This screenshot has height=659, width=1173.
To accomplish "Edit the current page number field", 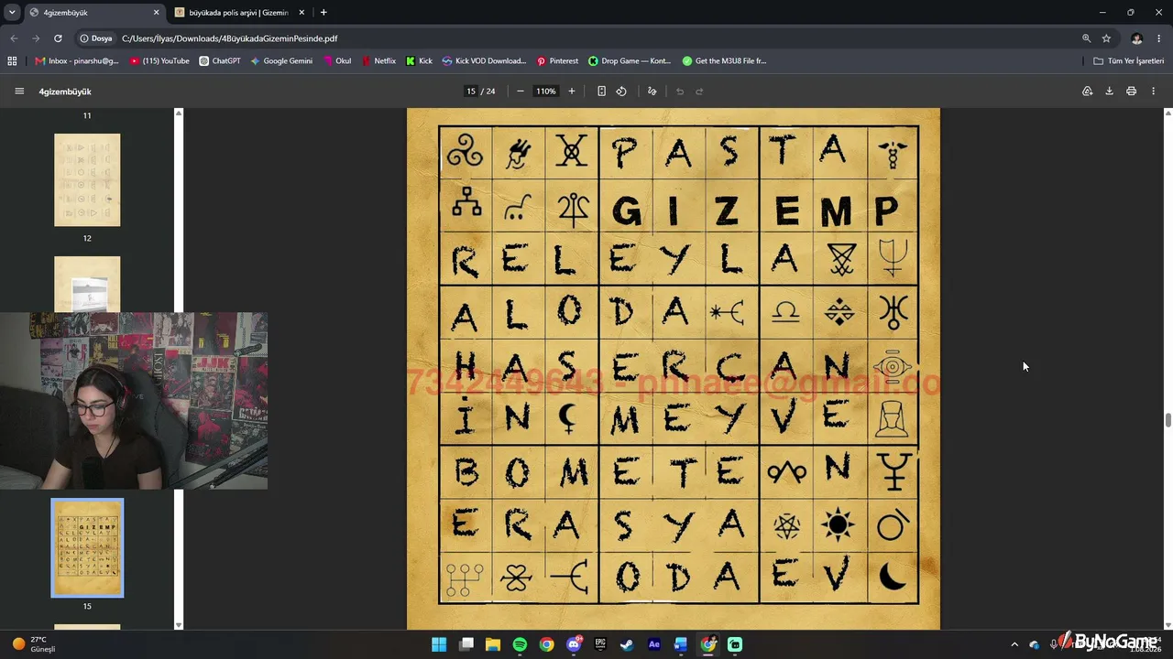I will 471,92.
